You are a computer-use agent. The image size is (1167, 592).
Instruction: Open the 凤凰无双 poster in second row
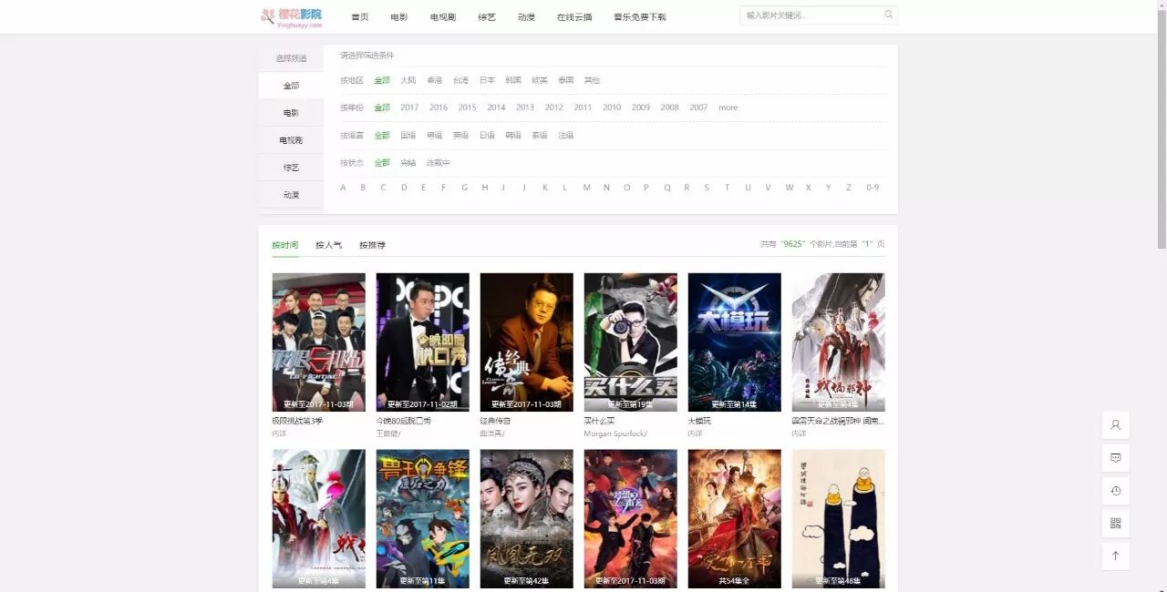pos(526,518)
